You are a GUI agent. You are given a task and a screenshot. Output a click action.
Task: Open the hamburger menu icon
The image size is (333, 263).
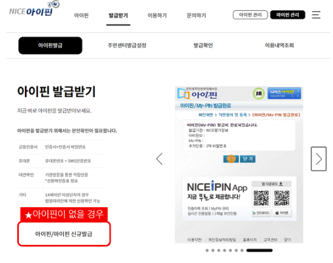click(x=316, y=15)
